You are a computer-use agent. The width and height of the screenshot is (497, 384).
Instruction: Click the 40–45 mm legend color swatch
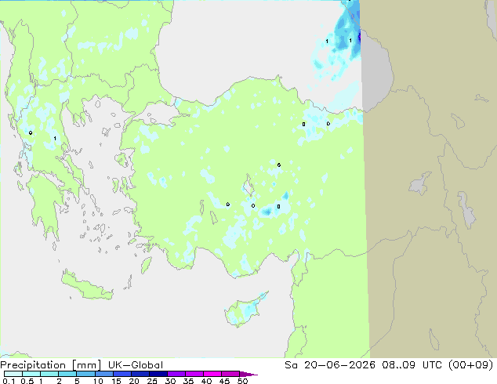(212, 374)
